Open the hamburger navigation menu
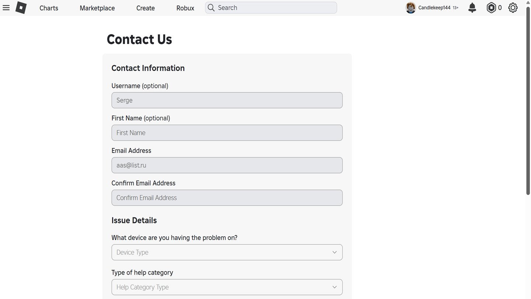 tap(6, 8)
